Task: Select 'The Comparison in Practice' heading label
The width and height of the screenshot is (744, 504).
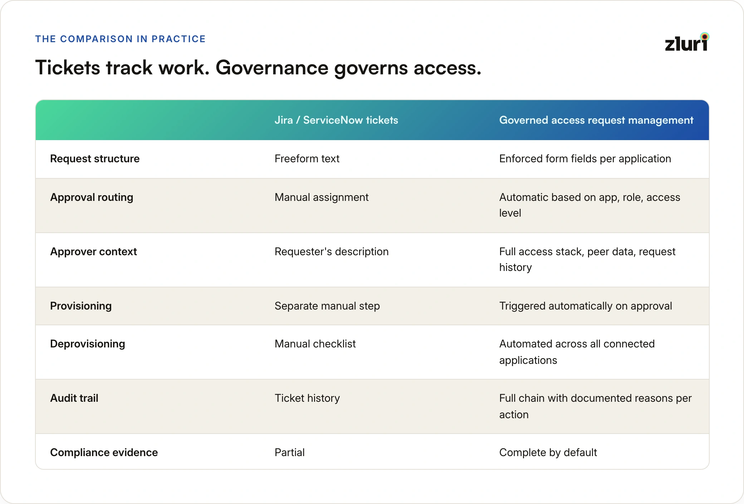Action: [121, 39]
